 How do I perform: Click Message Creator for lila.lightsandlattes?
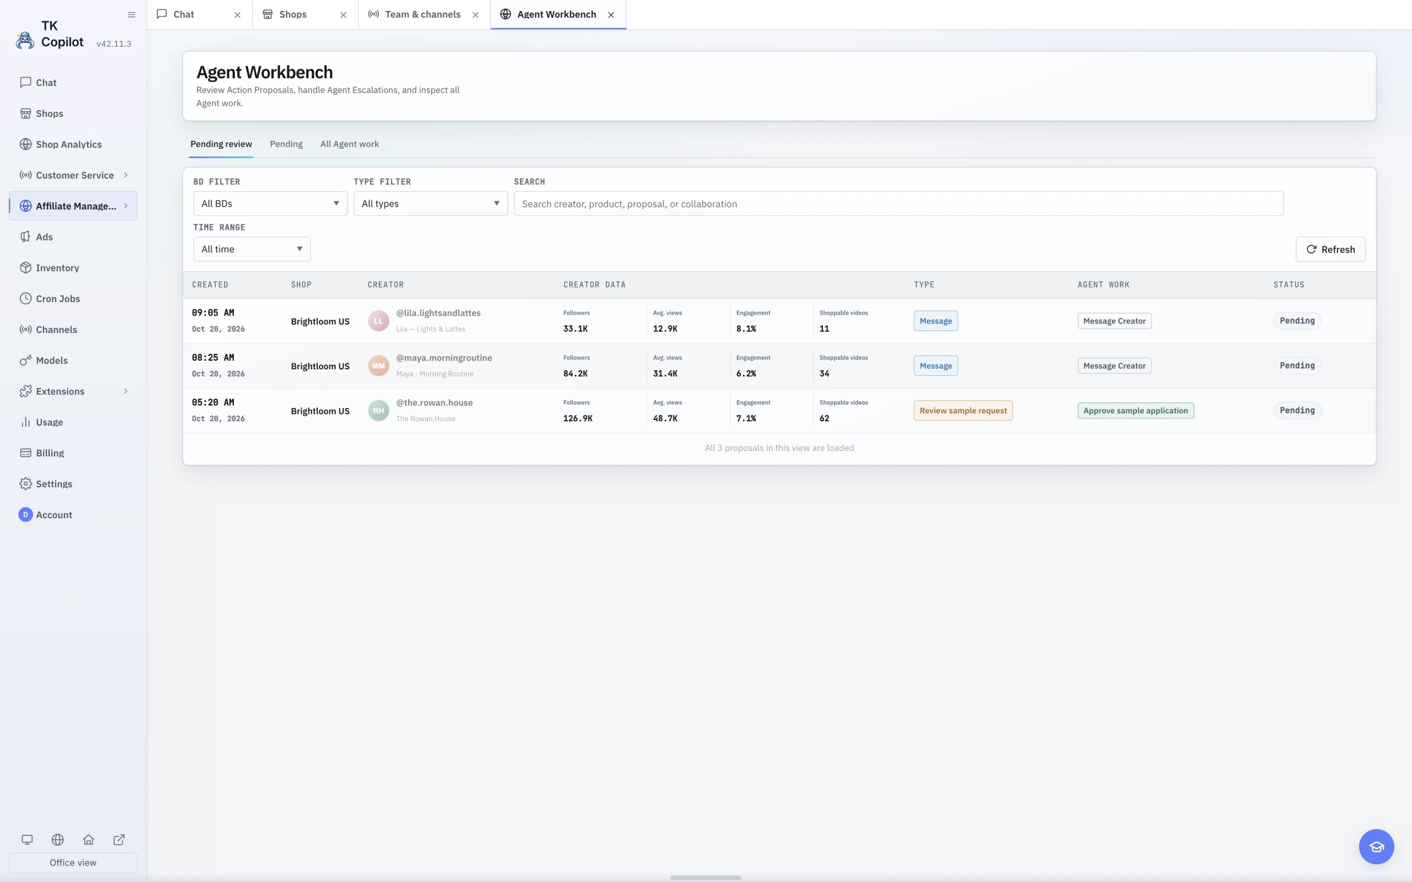[1114, 321]
